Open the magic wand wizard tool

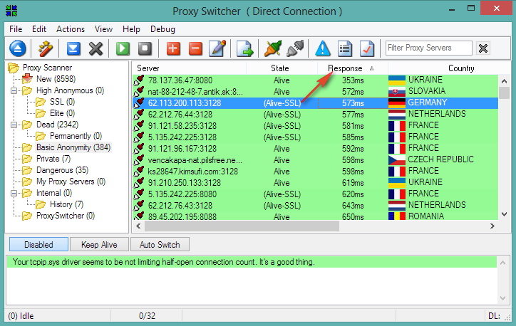[x=46, y=48]
